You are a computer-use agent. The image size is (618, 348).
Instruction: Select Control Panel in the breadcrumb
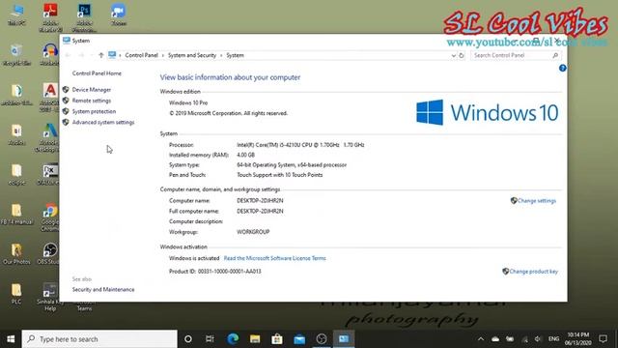pyautogui.click(x=142, y=55)
